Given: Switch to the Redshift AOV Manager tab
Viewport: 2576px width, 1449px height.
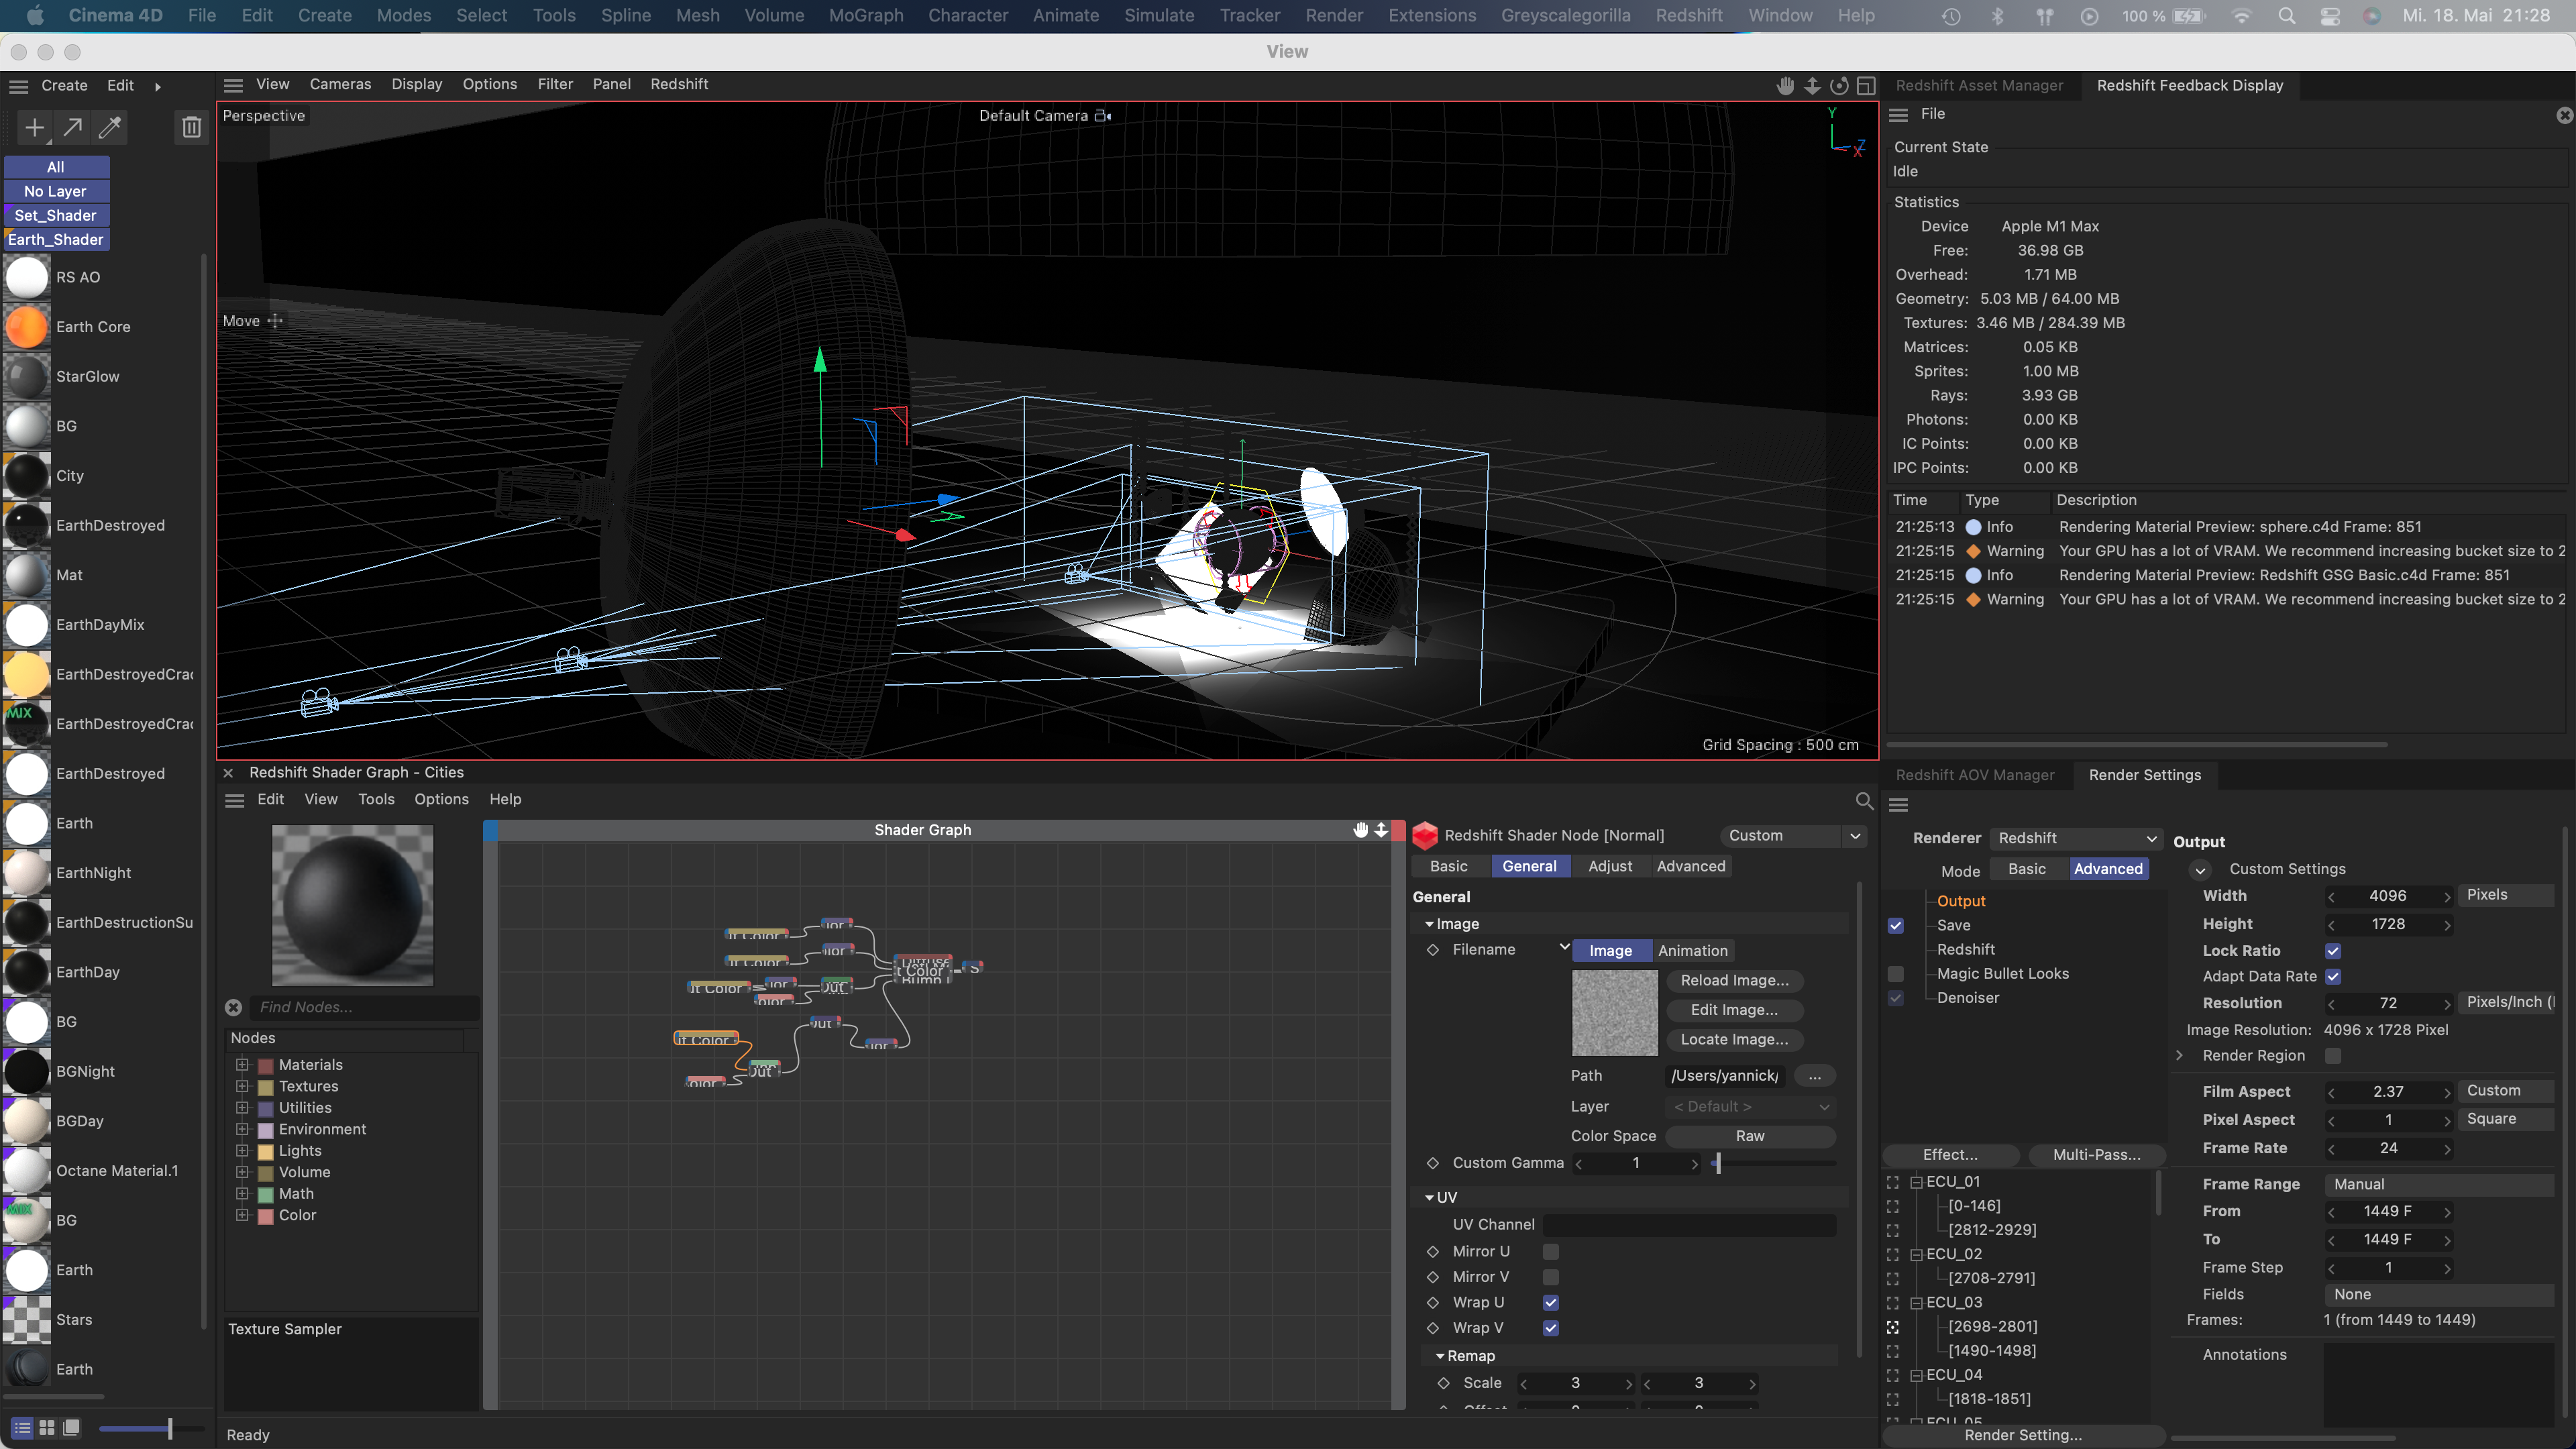Looking at the screenshot, I should (x=1975, y=775).
